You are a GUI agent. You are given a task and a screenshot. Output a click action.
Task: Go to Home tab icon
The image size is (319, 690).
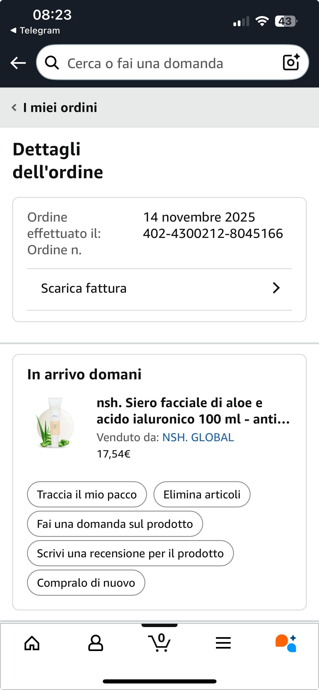pos(32,644)
